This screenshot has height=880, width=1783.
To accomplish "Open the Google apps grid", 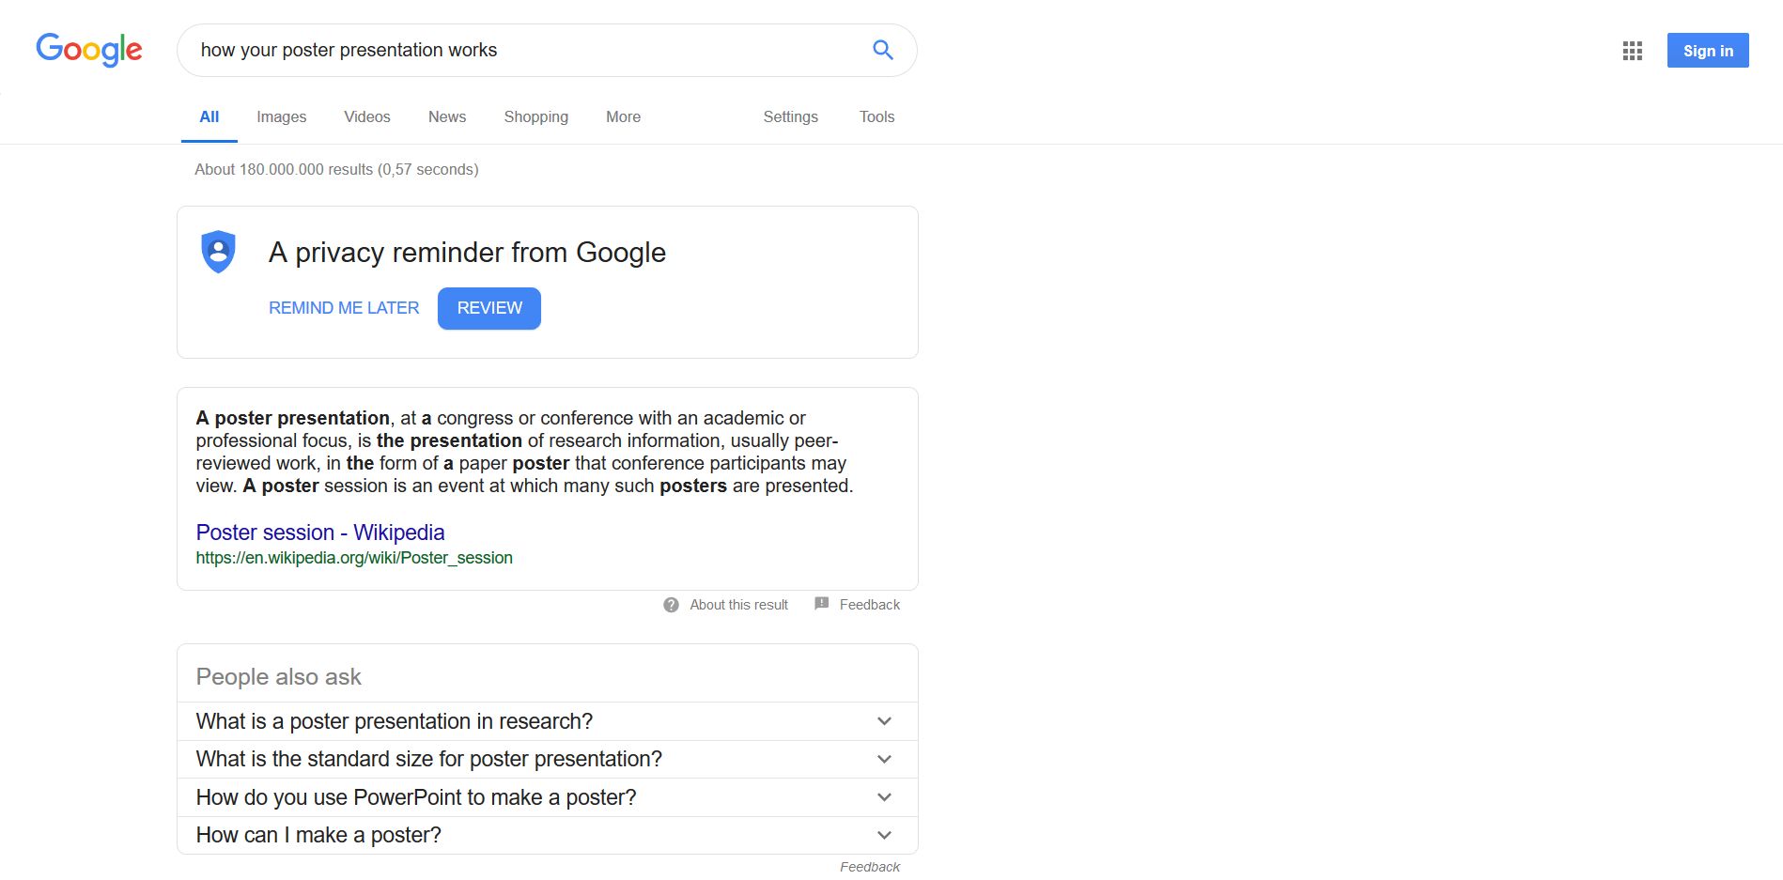I will click(1632, 51).
